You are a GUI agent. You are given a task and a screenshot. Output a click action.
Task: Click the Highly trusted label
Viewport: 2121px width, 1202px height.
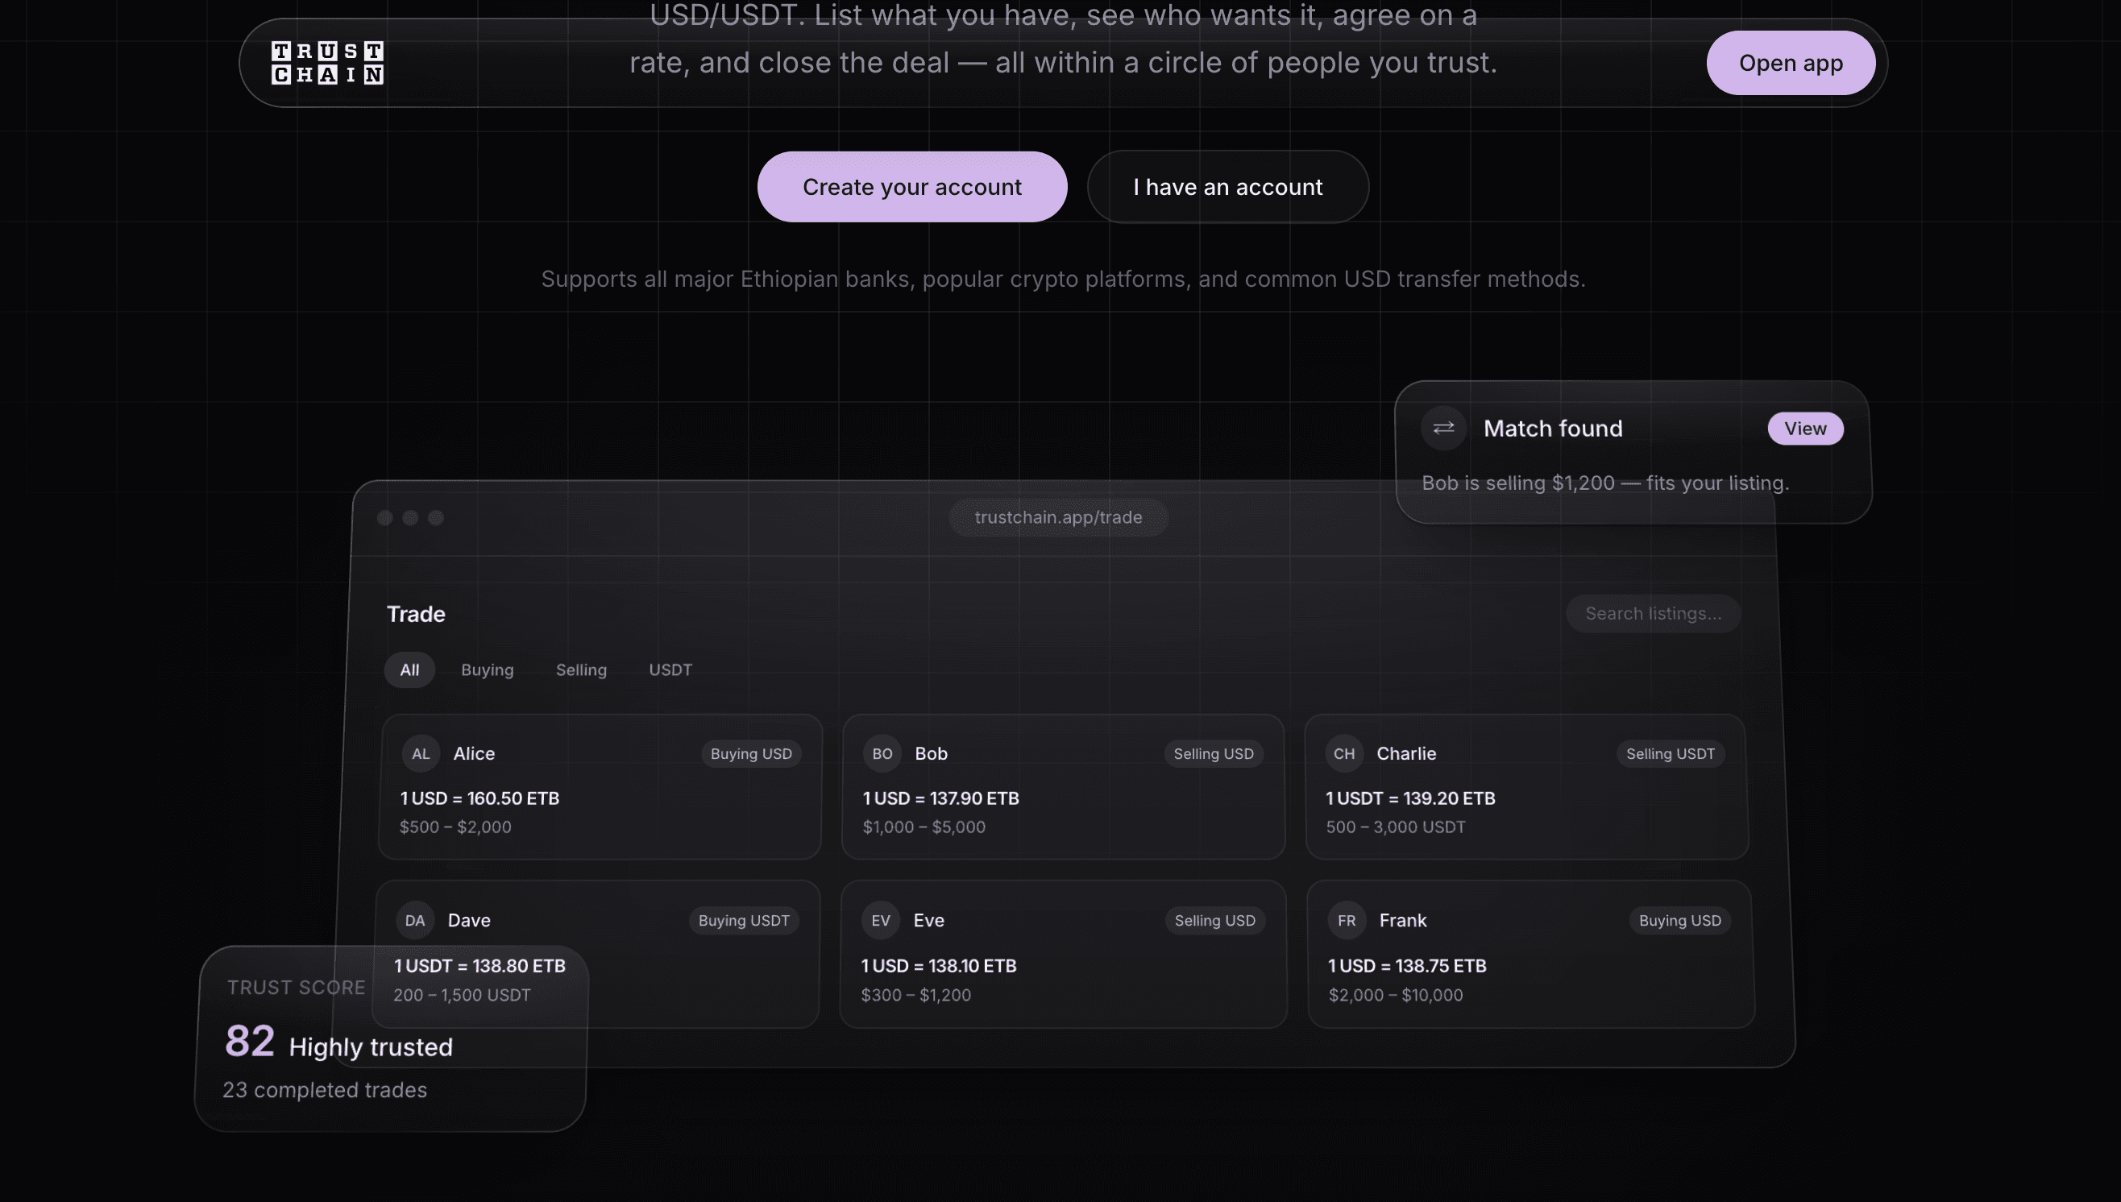tap(371, 1047)
